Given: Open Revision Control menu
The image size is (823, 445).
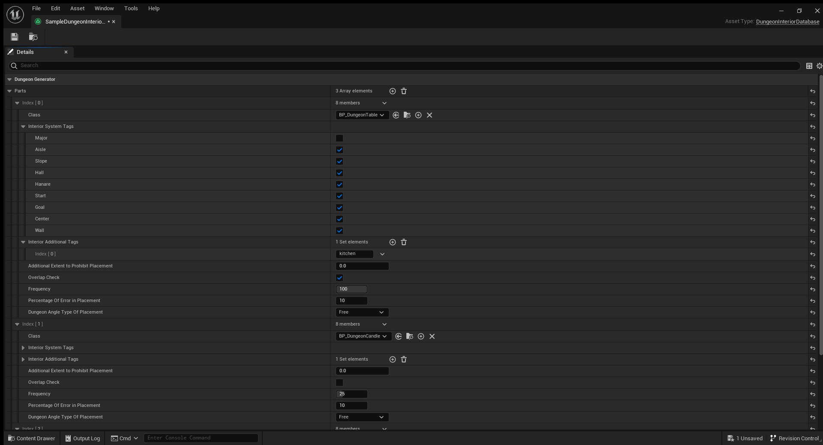Looking at the screenshot, I should (x=795, y=439).
